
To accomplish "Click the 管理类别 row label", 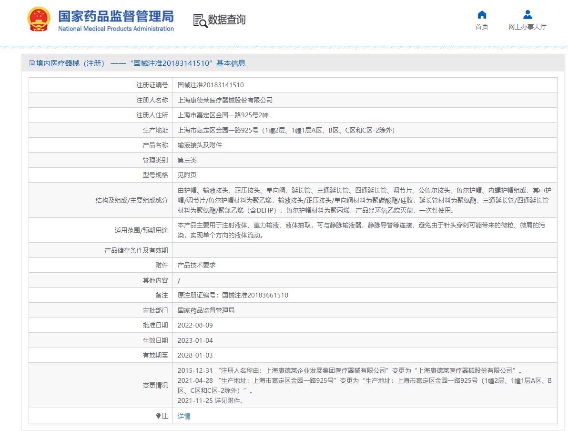I will [x=155, y=160].
